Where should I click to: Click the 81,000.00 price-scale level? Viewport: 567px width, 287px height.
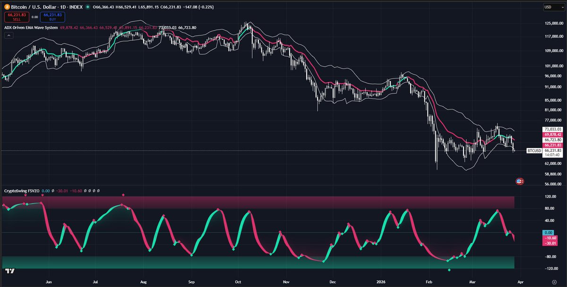click(553, 110)
